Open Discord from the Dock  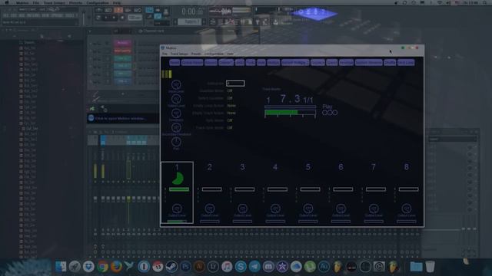tap(268, 267)
